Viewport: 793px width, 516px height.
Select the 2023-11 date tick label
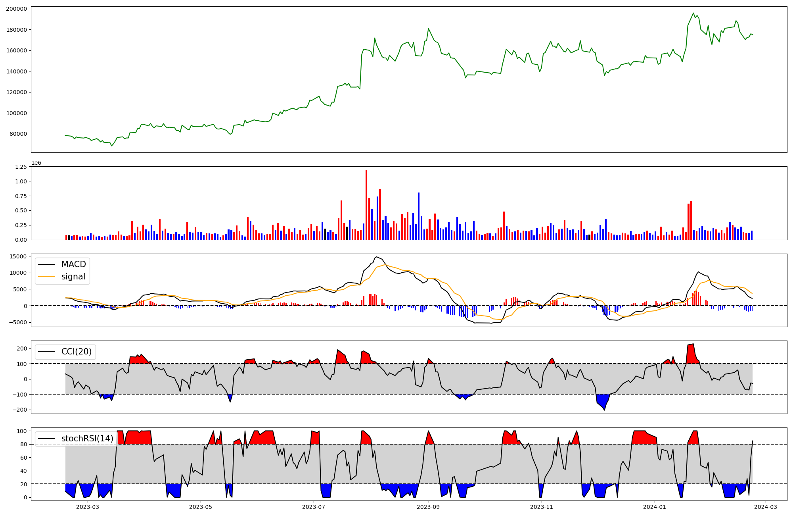[x=542, y=506]
